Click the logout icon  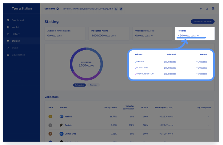[213, 9]
